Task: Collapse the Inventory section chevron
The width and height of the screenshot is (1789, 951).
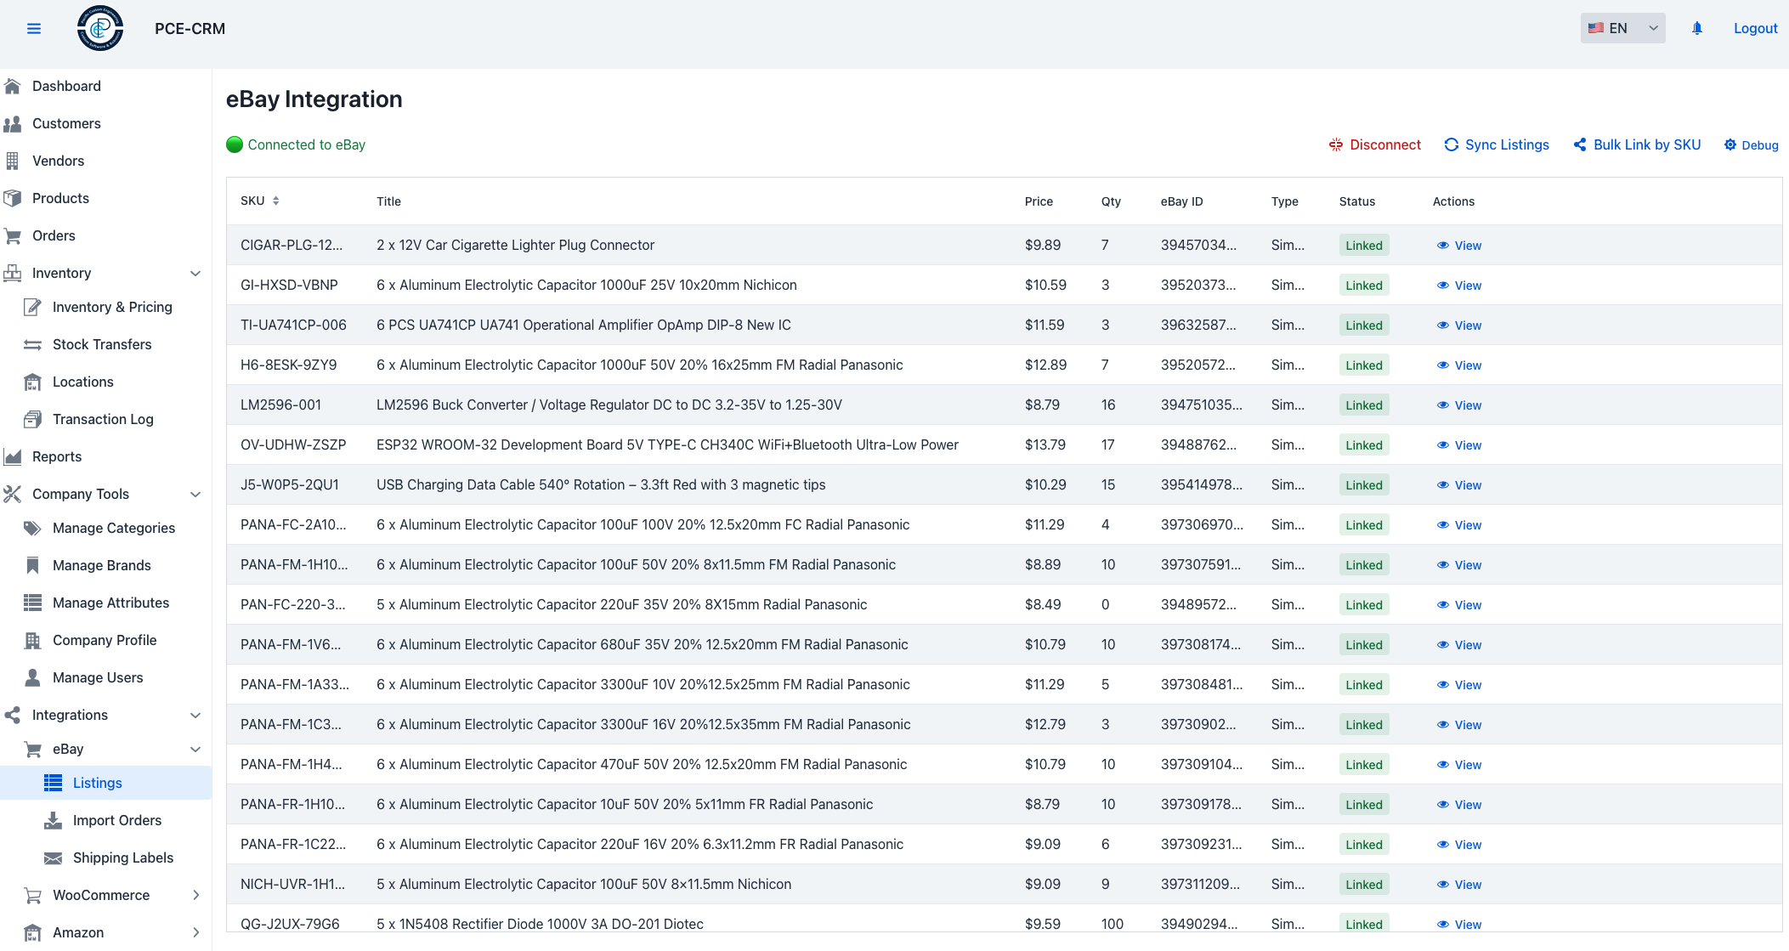Action: [195, 274]
